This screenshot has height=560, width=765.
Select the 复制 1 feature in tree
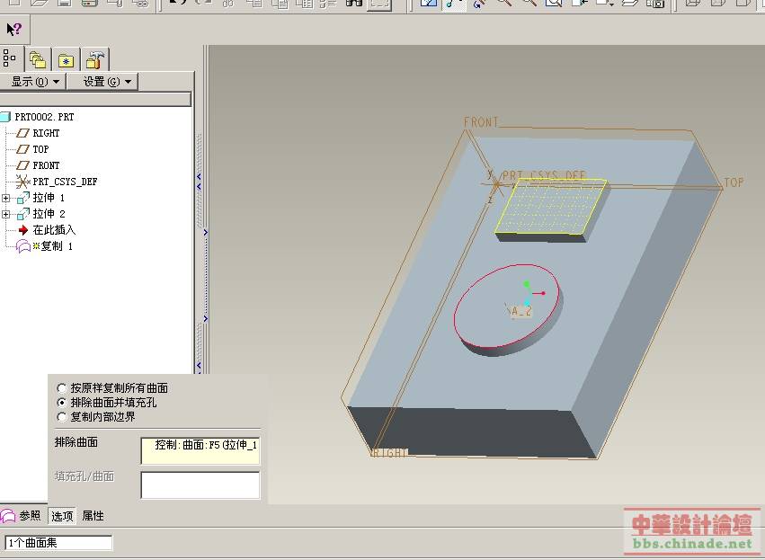click(x=57, y=246)
